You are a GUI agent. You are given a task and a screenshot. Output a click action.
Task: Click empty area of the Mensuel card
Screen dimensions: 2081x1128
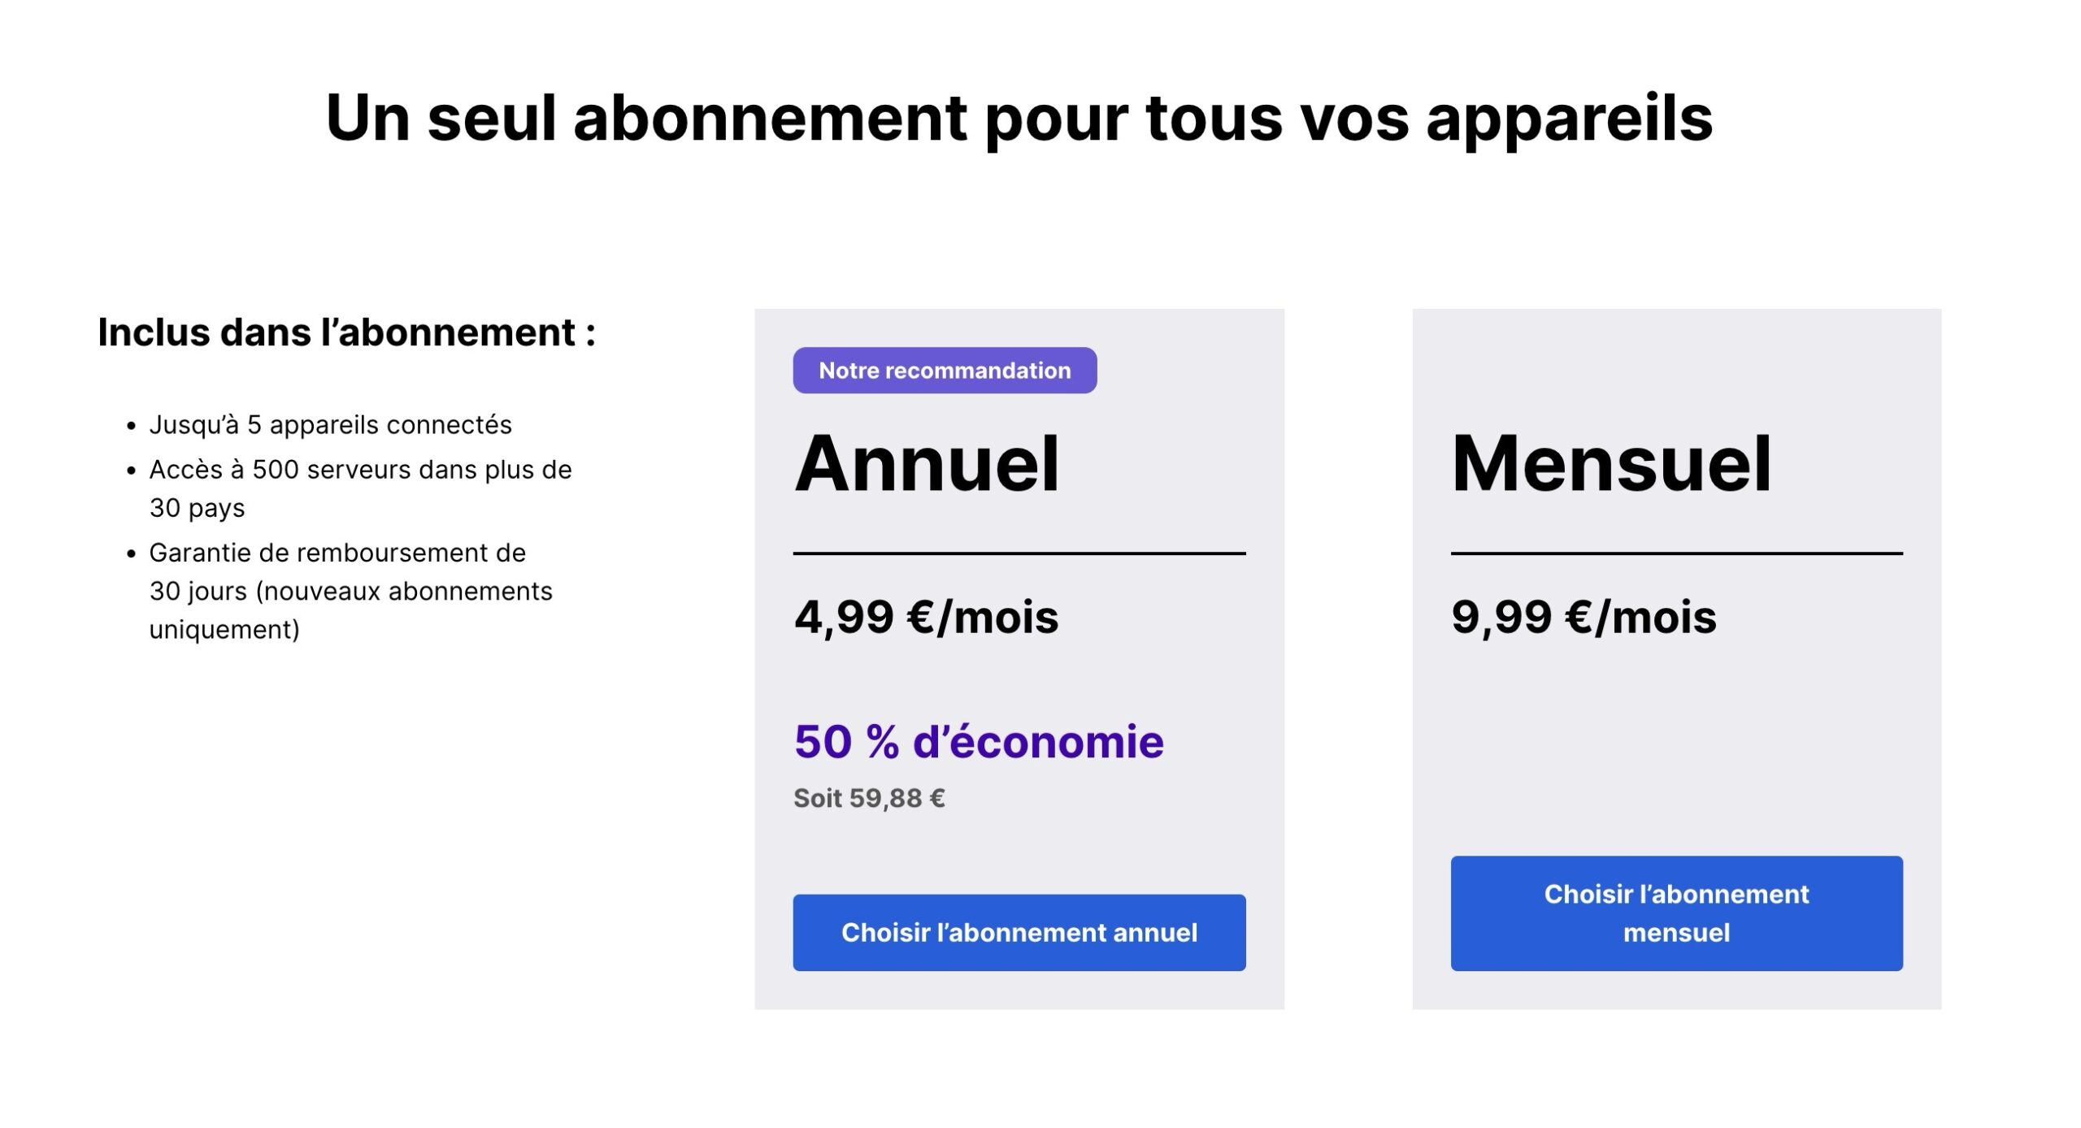(1676, 748)
